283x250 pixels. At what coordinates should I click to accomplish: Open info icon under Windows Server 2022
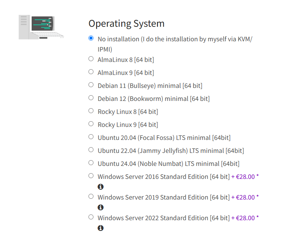pos(101,228)
